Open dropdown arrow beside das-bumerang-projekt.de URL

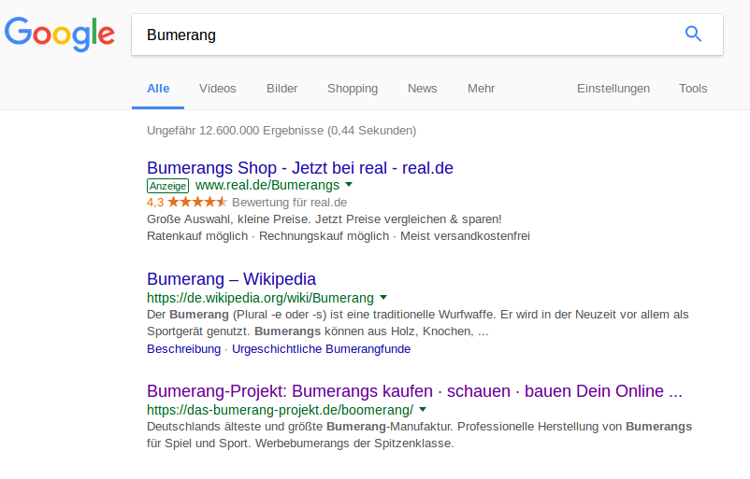[423, 409]
